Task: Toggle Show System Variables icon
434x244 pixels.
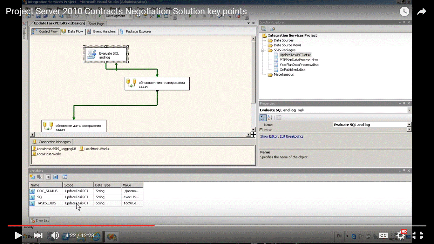Action: pyautogui.click(x=48, y=177)
